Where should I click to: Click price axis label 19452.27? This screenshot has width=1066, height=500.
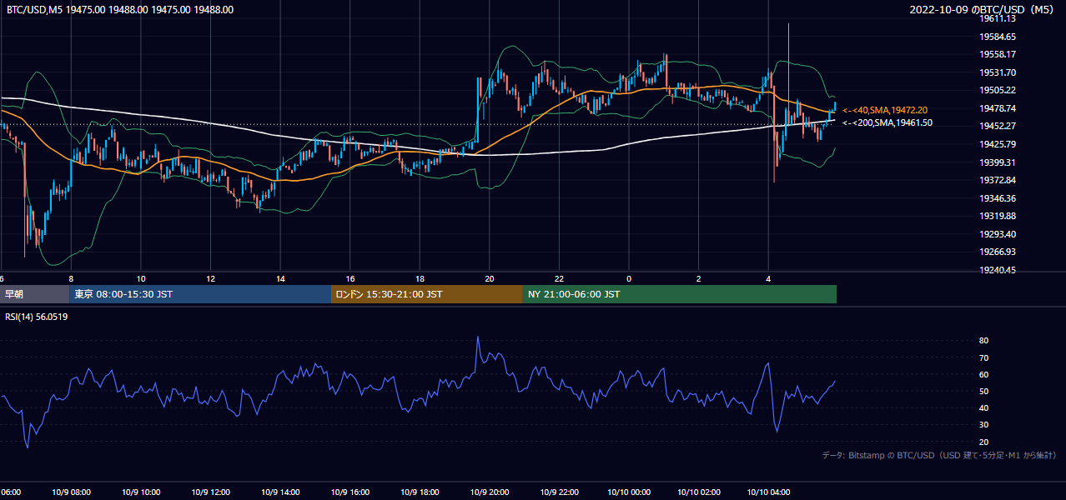(998, 126)
